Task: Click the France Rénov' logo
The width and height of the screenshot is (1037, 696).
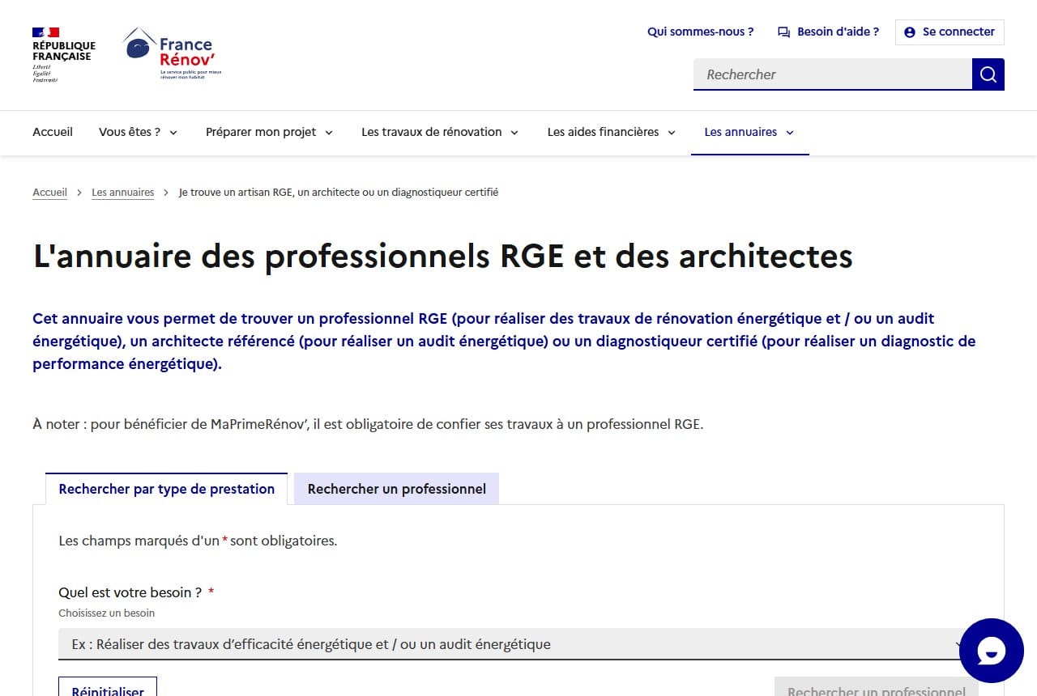Action: coord(173,53)
